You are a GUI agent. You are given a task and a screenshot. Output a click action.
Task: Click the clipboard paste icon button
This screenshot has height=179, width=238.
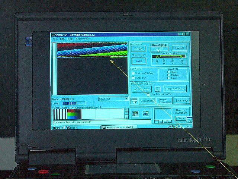click(135, 113)
